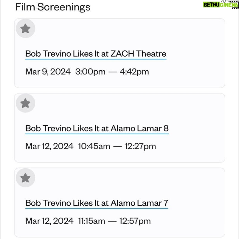
Task: Open Bob Trevino Likes It at Alamo Lamar 7
Action: (x=97, y=203)
